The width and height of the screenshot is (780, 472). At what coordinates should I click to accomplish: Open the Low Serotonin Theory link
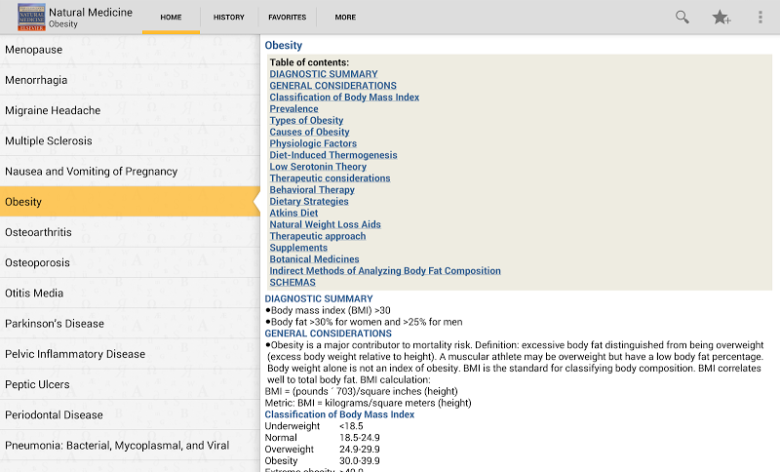point(318,167)
